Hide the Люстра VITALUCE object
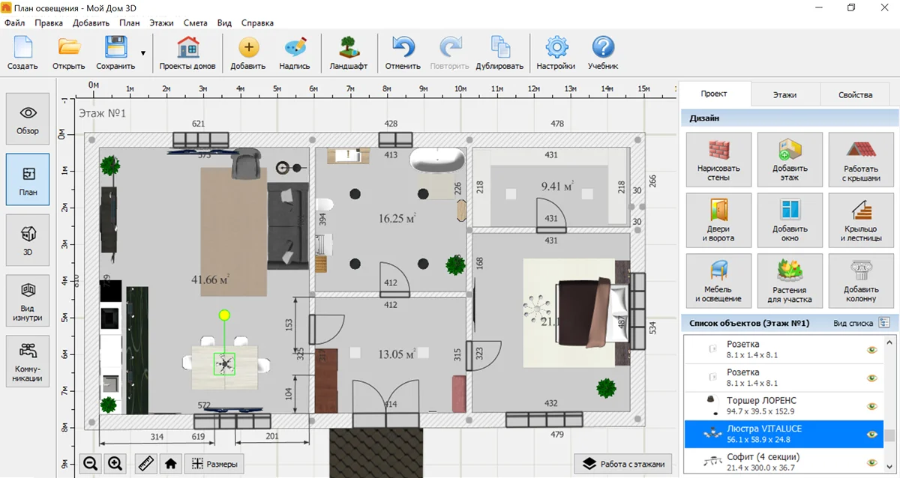Image resolution: width=900 pixels, height=478 pixels. click(871, 434)
